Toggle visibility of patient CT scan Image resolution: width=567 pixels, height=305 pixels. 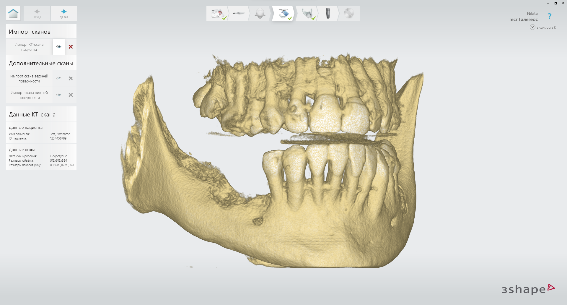(59, 47)
